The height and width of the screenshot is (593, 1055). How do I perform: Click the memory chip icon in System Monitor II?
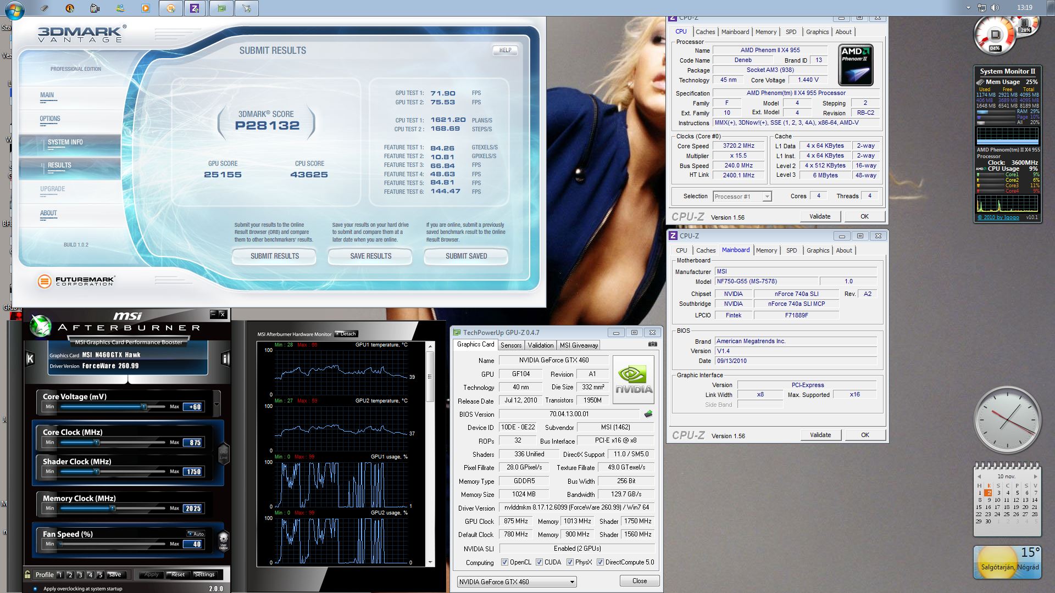pyautogui.click(x=980, y=82)
